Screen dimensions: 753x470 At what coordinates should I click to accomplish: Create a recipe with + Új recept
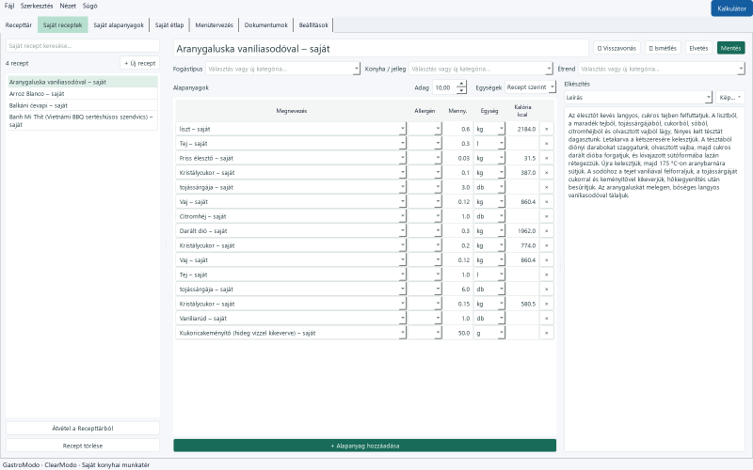tap(139, 63)
